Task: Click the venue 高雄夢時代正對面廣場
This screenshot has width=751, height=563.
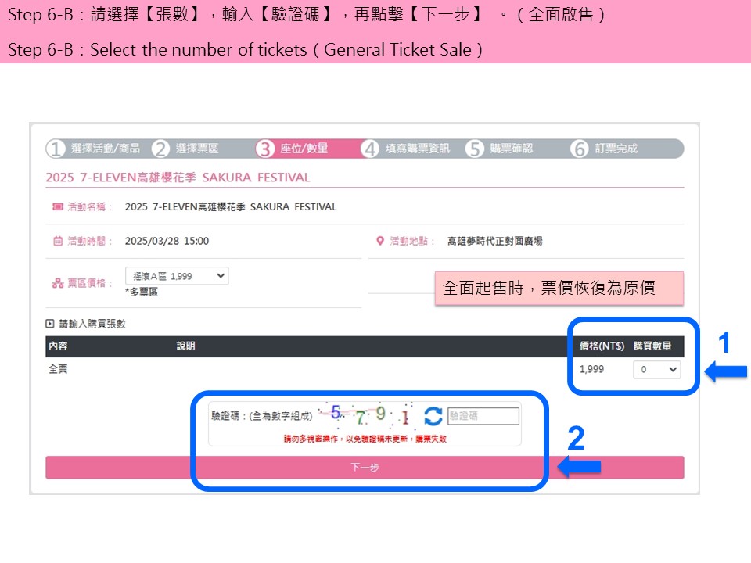Action: [494, 241]
